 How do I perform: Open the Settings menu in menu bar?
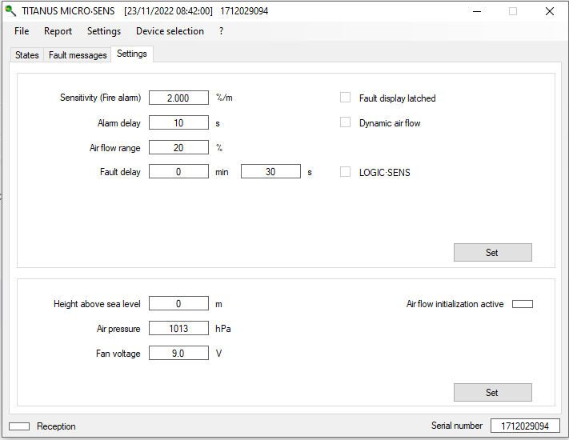click(104, 31)
